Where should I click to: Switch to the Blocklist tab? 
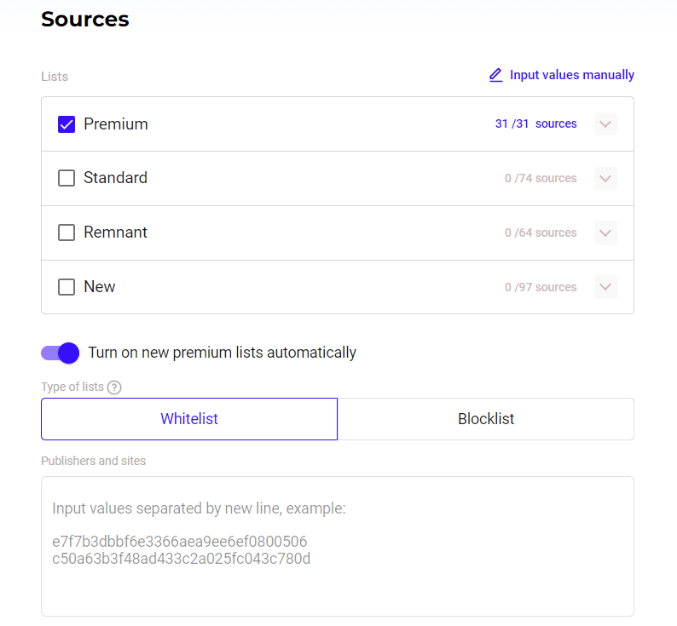pos(486,419)
